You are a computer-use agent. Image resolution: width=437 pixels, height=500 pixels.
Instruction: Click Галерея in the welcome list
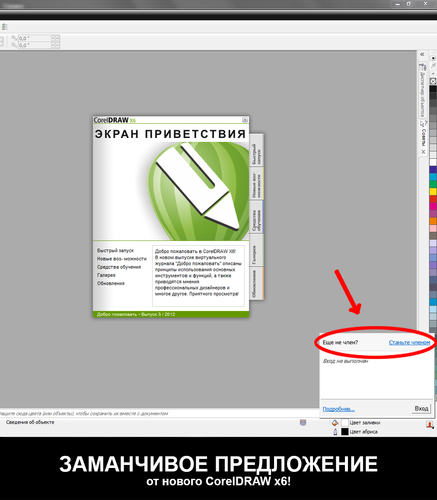pyautogui.click(x=106, y=275)
